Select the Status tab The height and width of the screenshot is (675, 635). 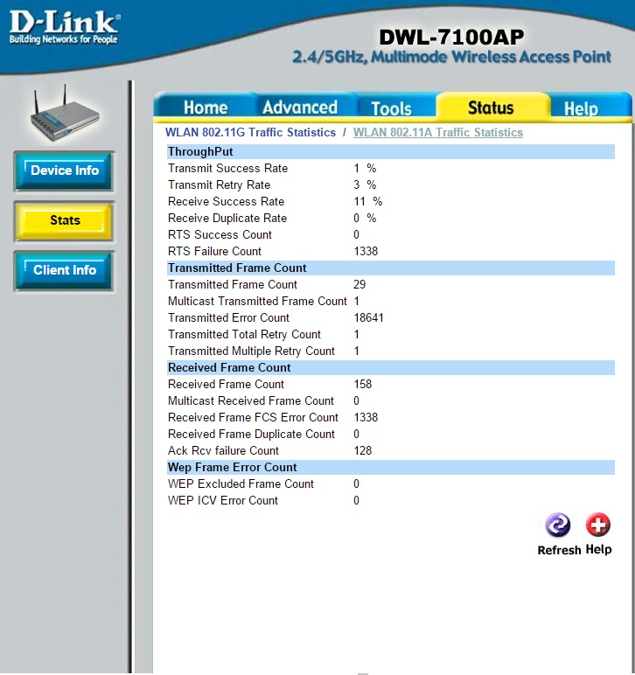(491, 108)
